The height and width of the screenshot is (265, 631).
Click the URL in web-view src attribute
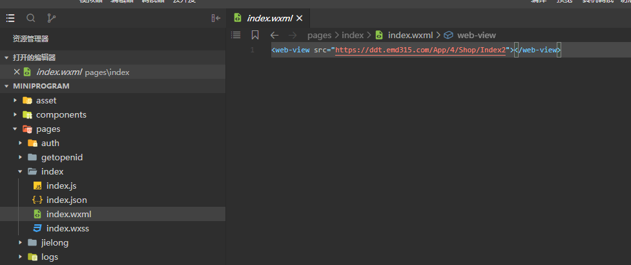(x=419, y=50)
